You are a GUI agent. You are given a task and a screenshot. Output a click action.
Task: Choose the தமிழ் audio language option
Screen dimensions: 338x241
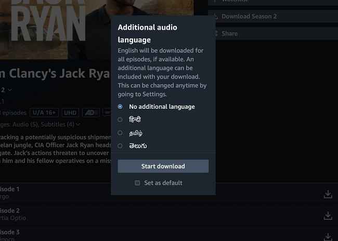pyautogui.click(x=120, y=133)
